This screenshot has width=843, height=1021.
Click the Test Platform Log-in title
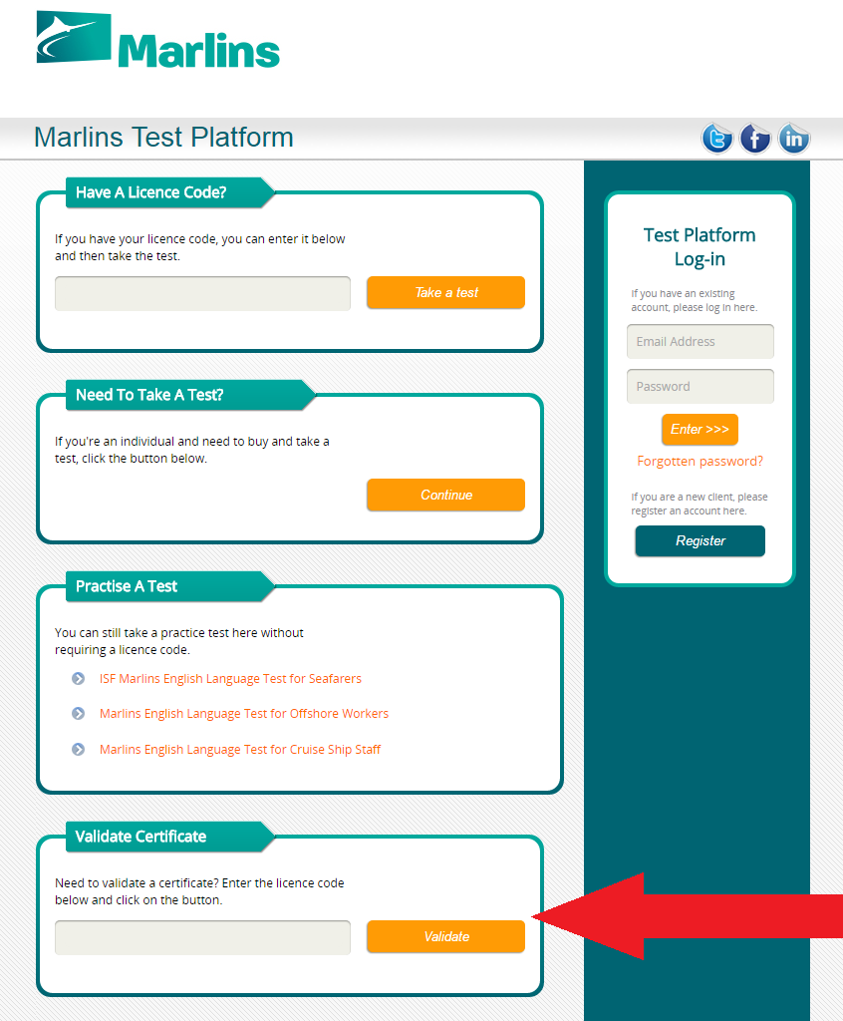click(x=700, y=247)
